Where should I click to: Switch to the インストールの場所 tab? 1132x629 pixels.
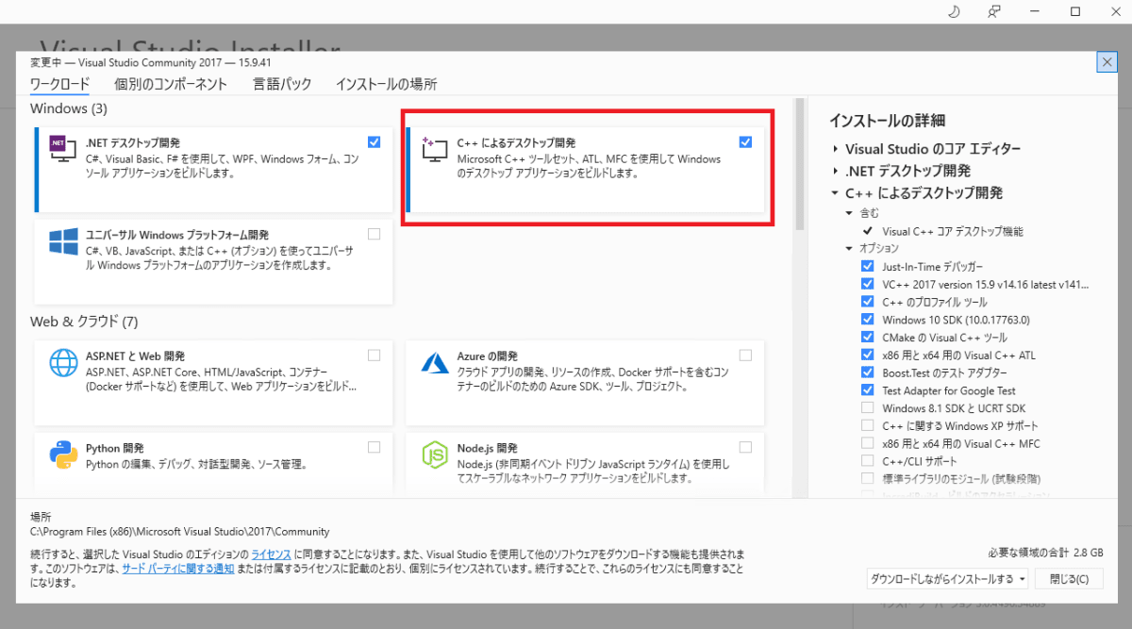click(x=387, y=84)
